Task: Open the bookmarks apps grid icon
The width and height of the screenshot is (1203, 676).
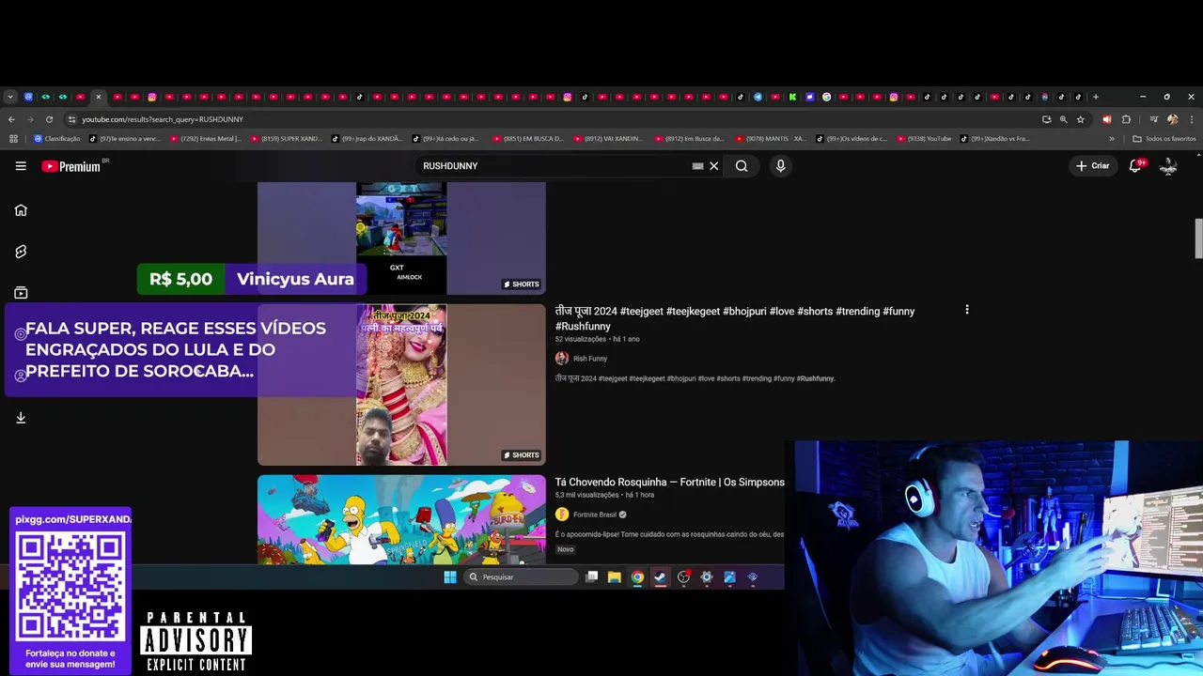Action: (x=13, y=139)
